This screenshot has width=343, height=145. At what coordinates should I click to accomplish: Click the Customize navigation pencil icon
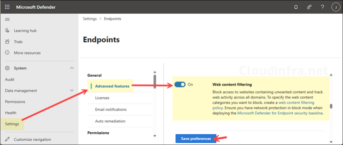point(7,139)
